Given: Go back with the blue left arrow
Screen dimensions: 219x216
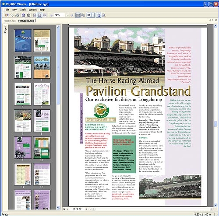Looking at the screenshot, I should tap(24, 15).
